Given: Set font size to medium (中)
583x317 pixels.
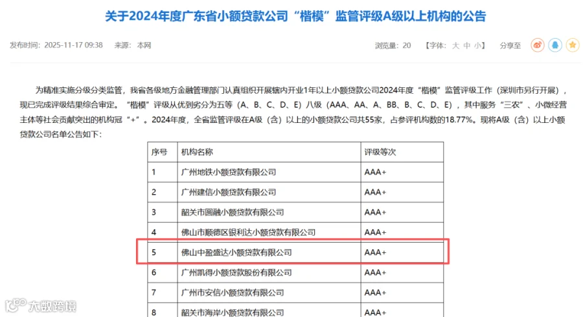Looking at the screenshot, I should [467, 46].
